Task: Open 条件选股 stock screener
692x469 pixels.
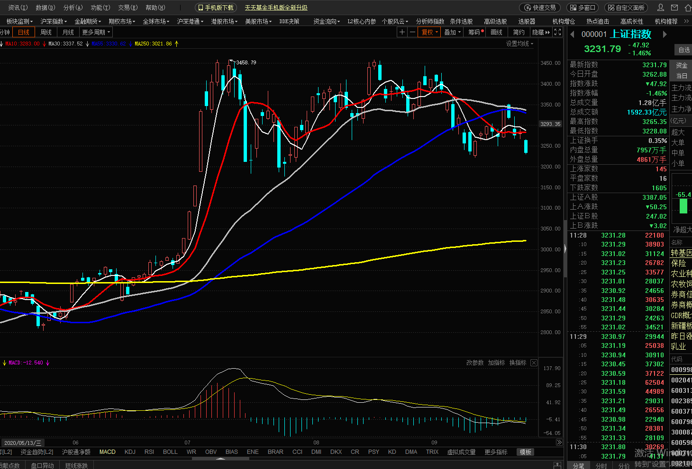Action: coord(461,21)
